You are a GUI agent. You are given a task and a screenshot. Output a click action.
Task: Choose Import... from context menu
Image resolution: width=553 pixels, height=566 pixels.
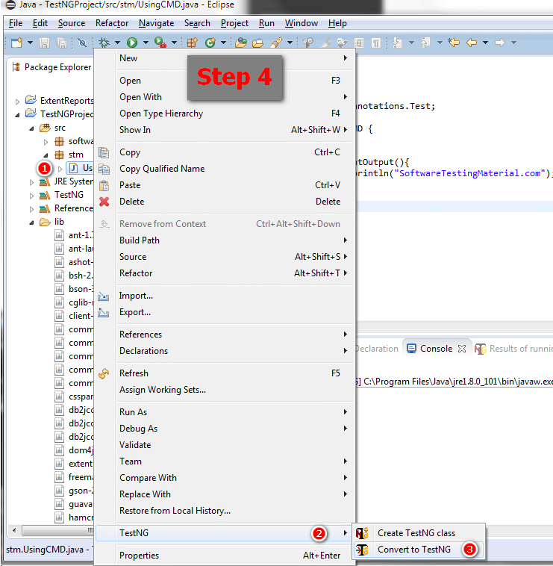pyautogui.click(x=225, y=296)
